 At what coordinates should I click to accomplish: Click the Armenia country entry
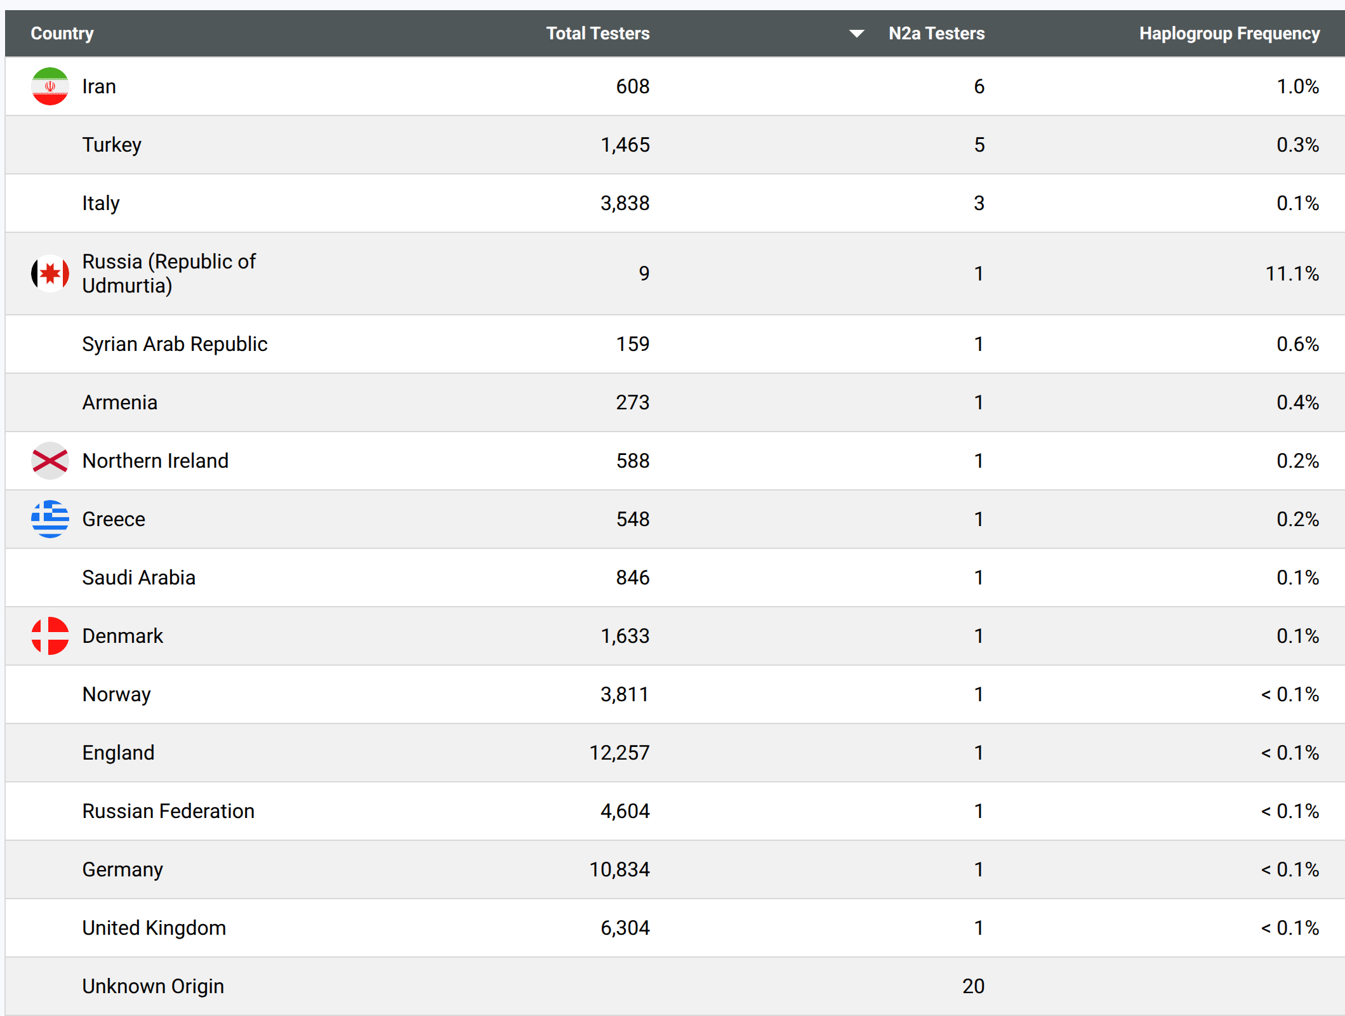(x=120, y=402)
